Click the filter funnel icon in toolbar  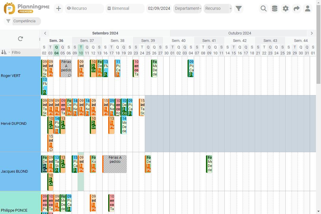pos(239,9)
